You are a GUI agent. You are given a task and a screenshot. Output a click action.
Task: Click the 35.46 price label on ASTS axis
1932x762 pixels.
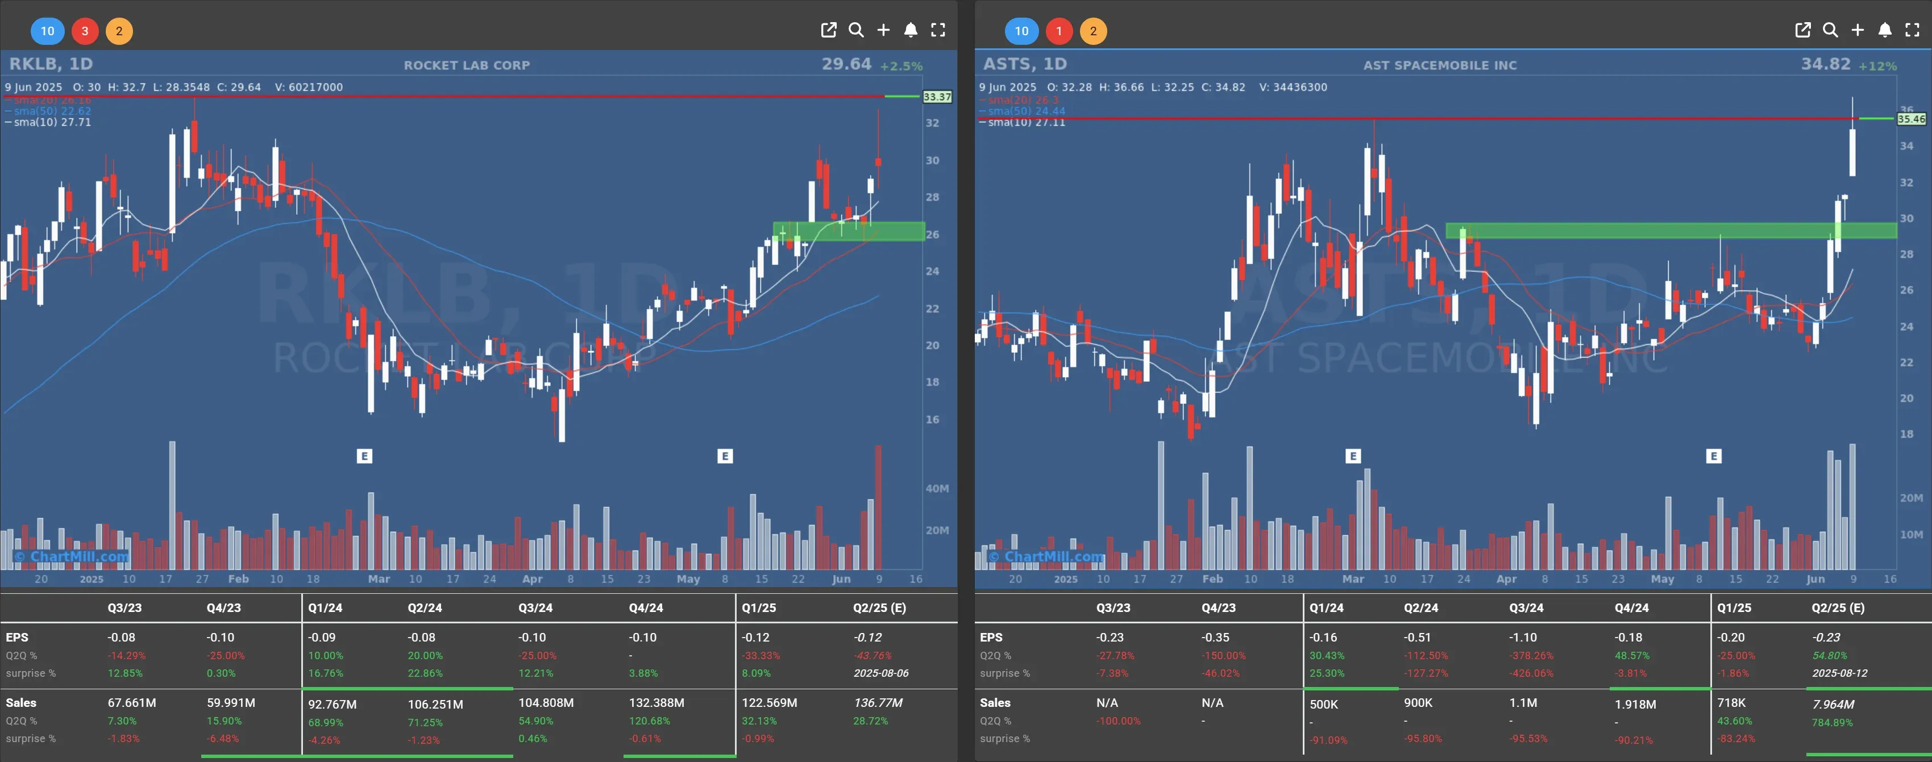coord(1912,119)
